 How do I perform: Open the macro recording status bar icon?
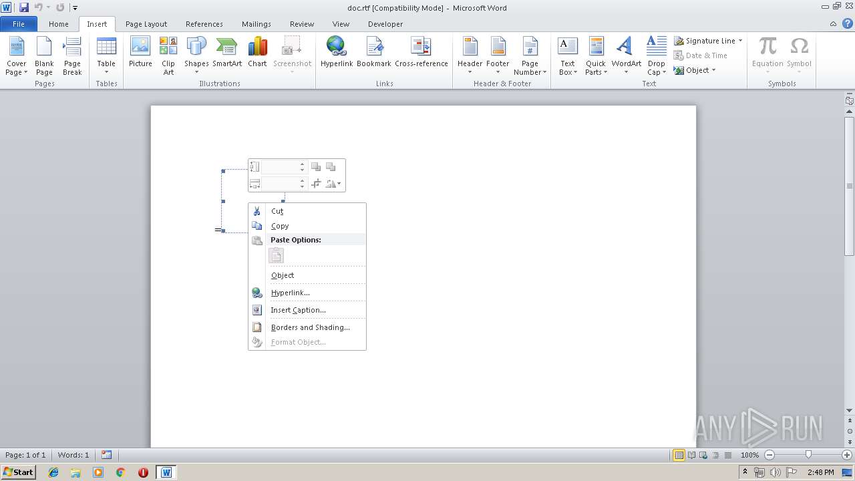(107, 455)
